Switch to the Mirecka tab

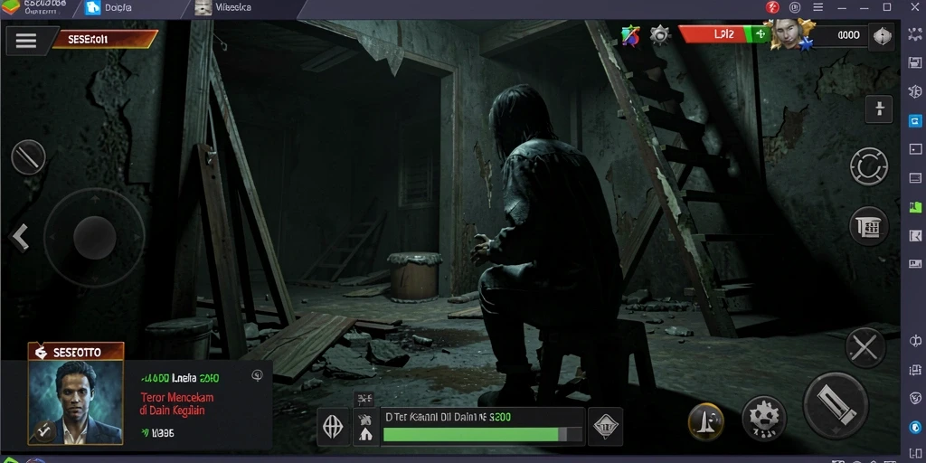pos(223,7)
